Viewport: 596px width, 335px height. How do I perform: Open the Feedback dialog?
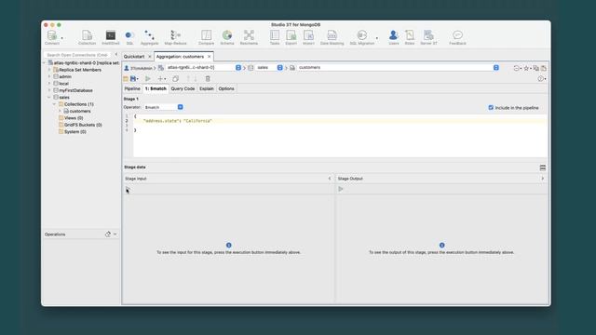[x=457, y=37]
